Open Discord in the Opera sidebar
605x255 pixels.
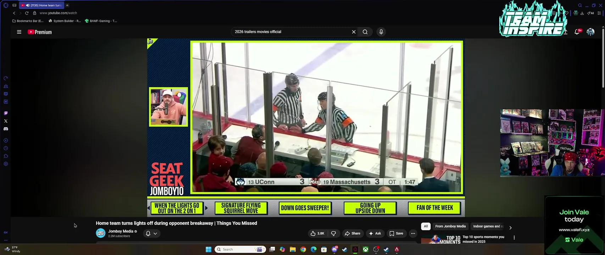pyautogui.click(x=6, y=129)
